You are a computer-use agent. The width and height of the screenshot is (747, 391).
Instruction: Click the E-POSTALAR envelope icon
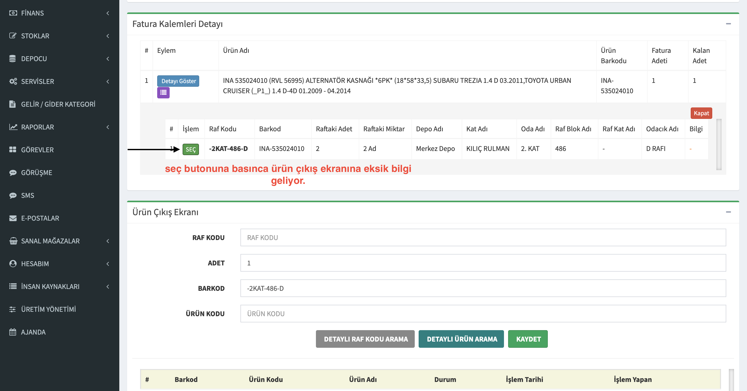tap(13, 218)
